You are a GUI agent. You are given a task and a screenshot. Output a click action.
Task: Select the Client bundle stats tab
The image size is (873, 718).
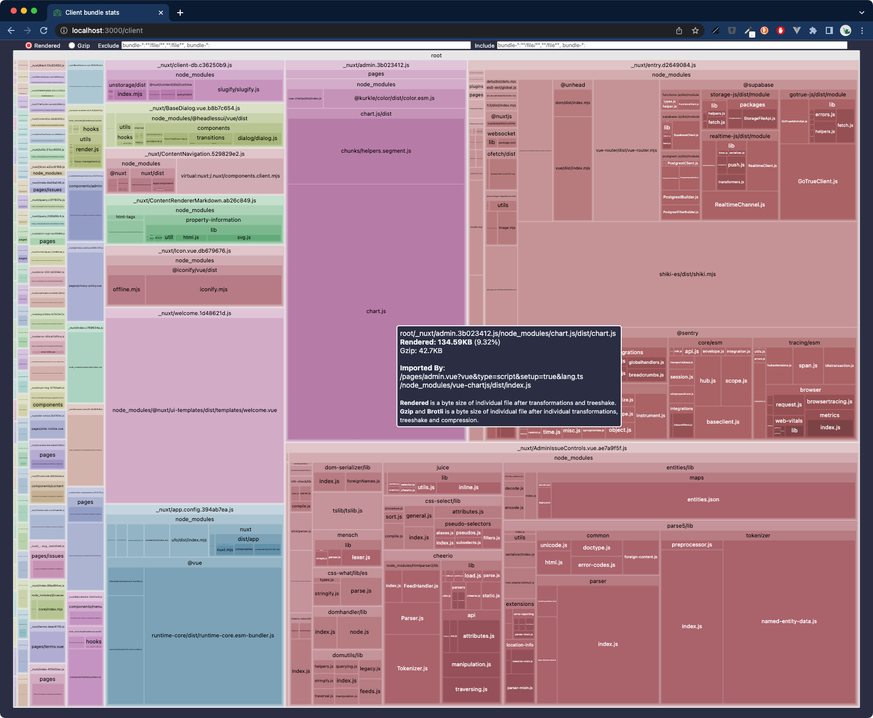pos(108,12)
